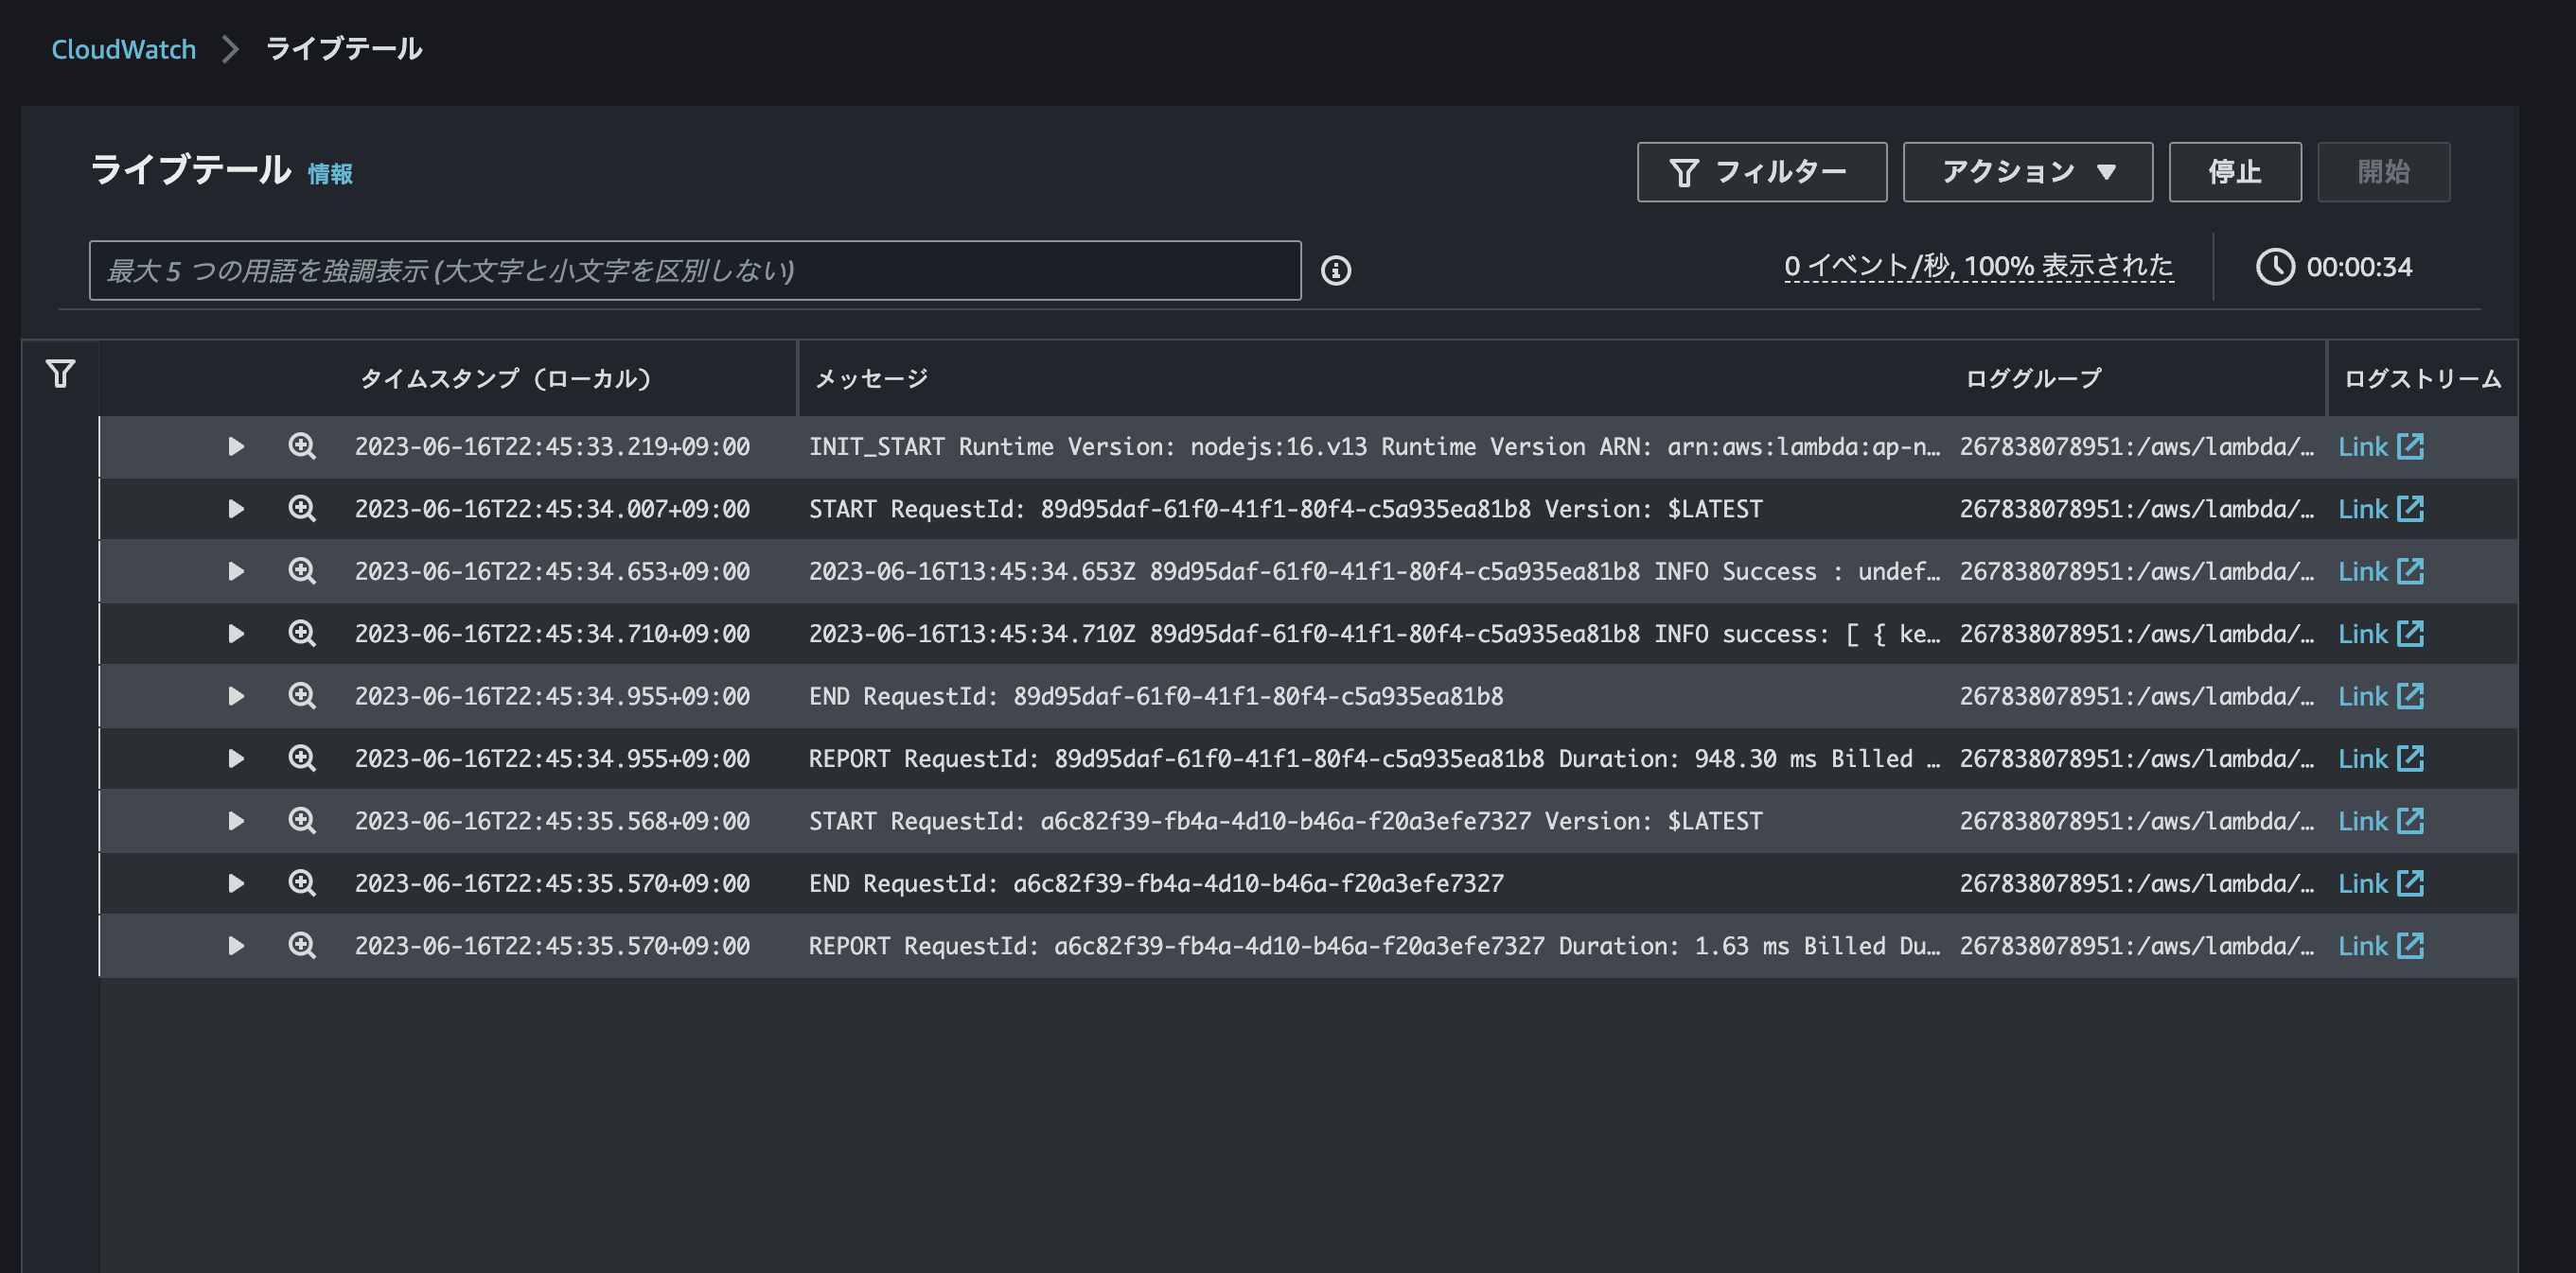This screenshot has height=1273, width=2576.
Task: Expand the END RequestId a6c82f39 row
Action: click(x=236, y=883)
